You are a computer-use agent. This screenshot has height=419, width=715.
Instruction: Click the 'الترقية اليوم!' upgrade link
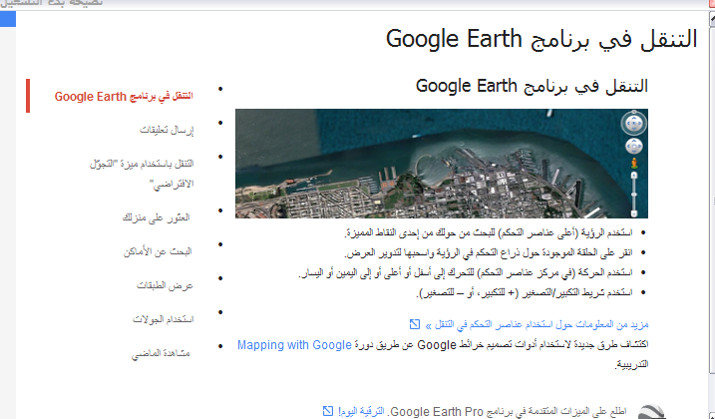tap(361, 410)
